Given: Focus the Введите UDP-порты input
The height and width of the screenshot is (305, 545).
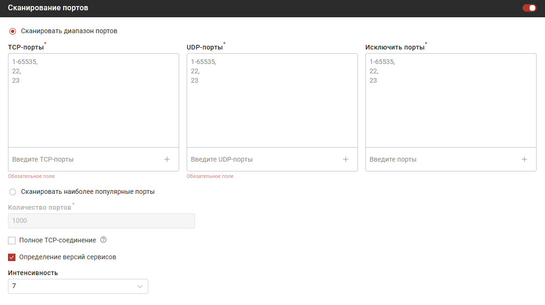Looking at the screenshot, I should pyautogui.click(x=262, y=159).
